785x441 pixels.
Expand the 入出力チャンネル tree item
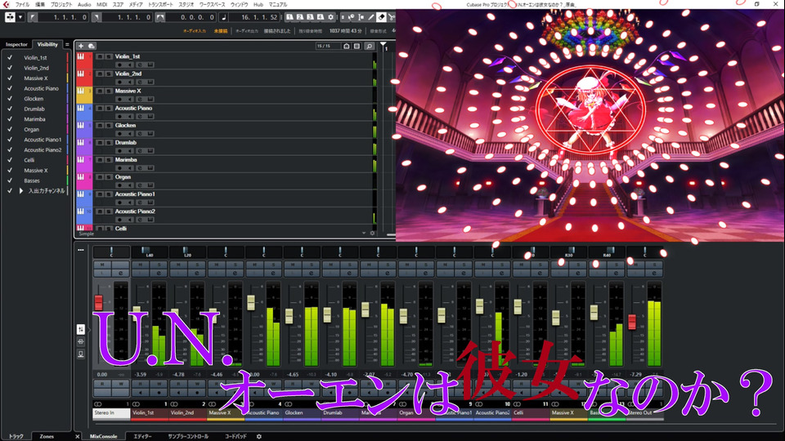tap(22, 190)
